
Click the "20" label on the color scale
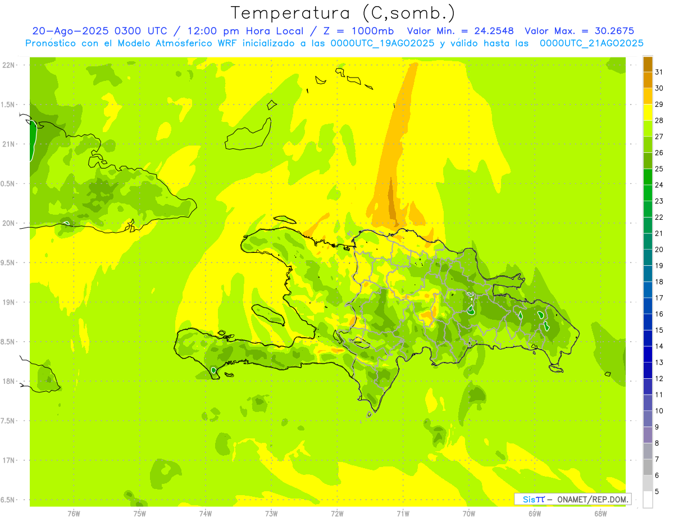coord(659,250)
